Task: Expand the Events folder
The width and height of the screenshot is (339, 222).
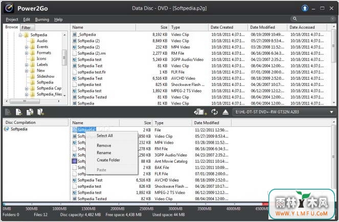Action: [x=27, y=47]
